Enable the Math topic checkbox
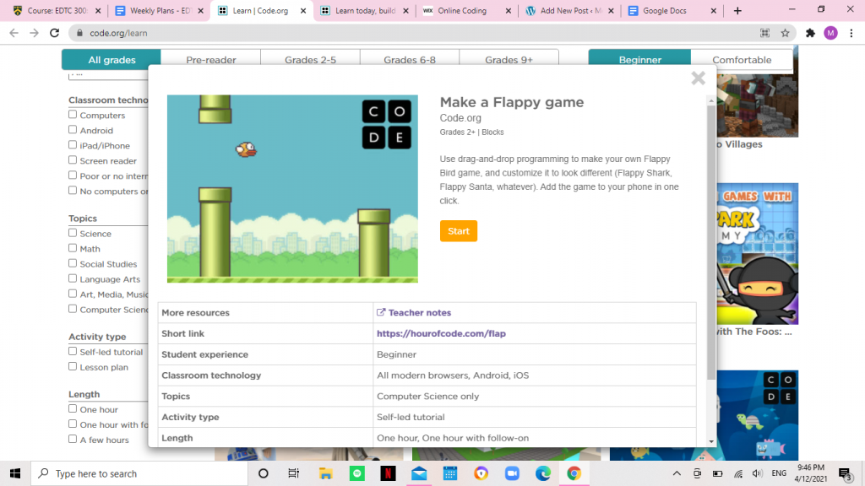The height and width of the screenshot is (486, 865). (x=73, y=248)
